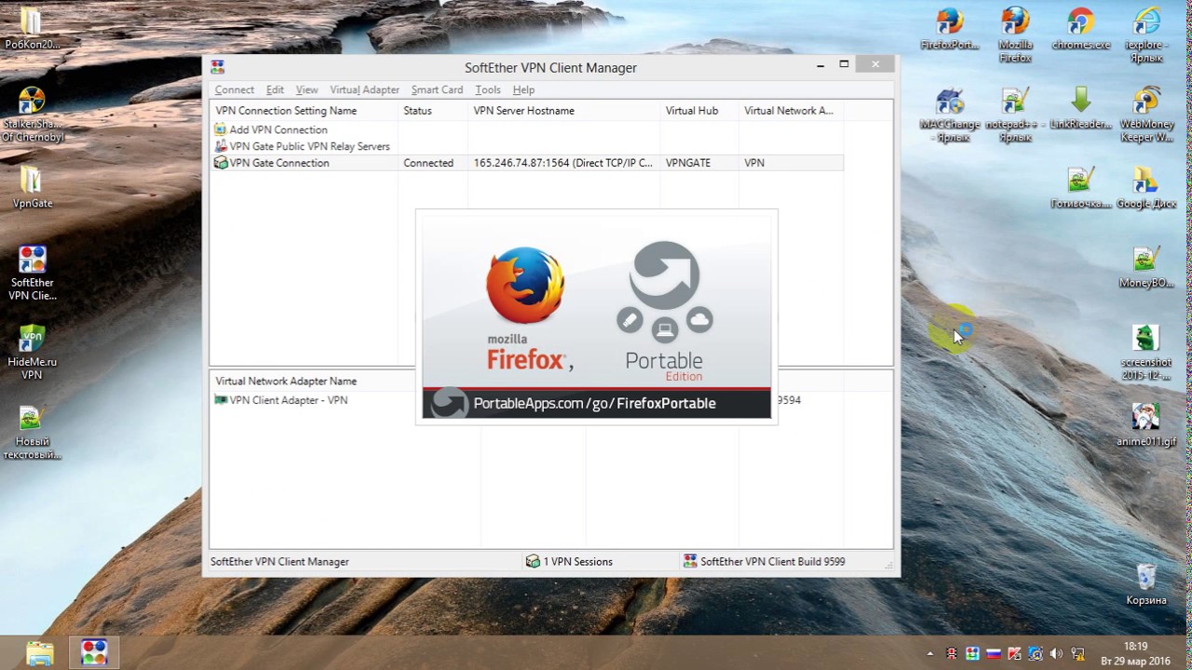Viewport: 1192px width, 670px height.
Task: Maximize the SoftEther VPN Client Manager window
Action: pos(844,65)
